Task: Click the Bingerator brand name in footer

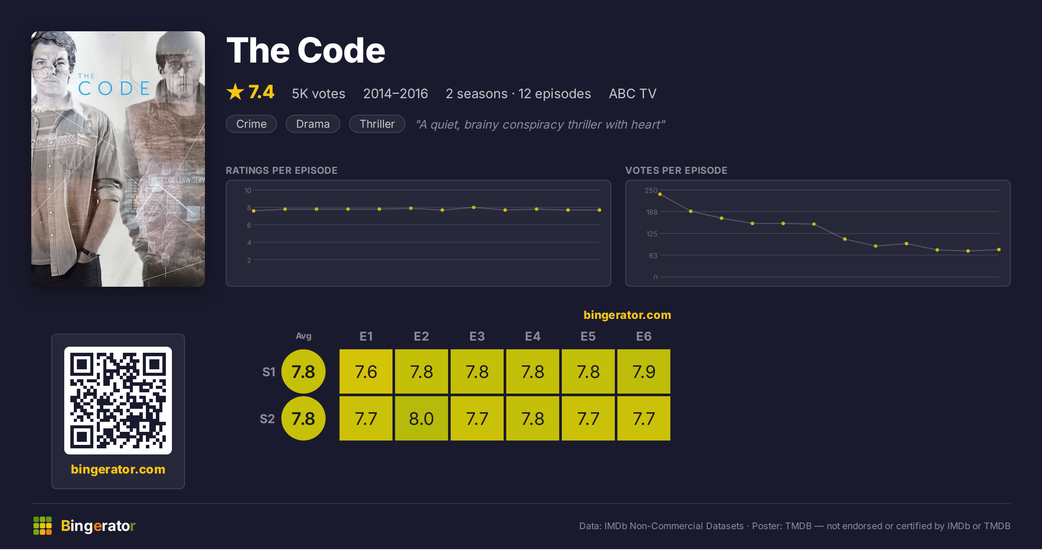Action: point(98,526)
